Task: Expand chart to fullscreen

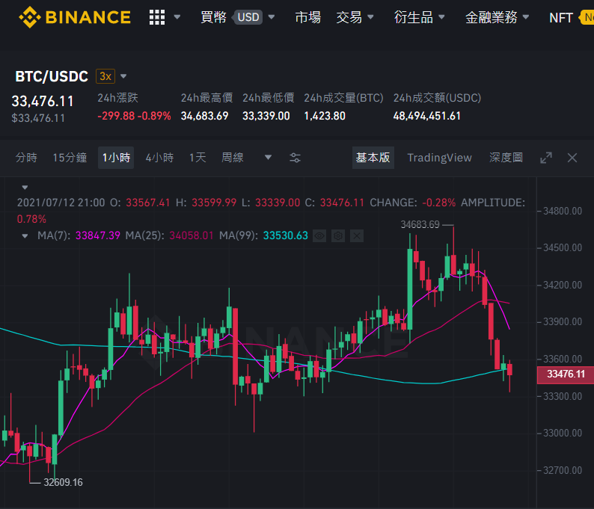Action: coord(546,158)
